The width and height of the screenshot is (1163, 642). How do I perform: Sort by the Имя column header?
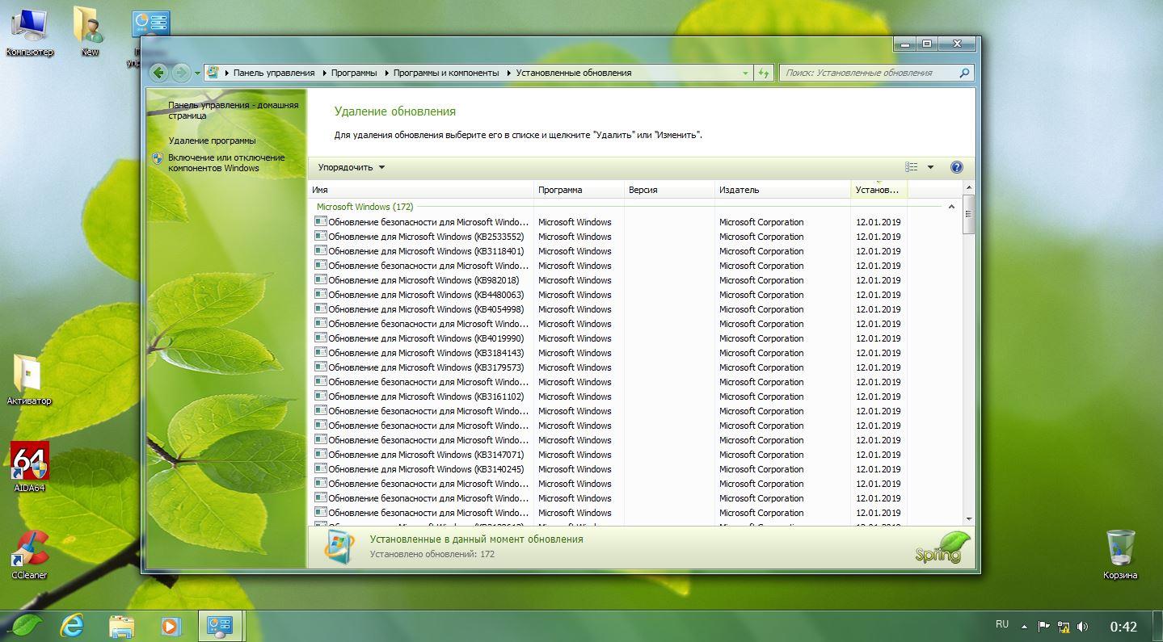(x=421, y=190)
